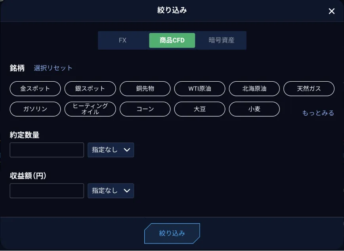The height and width of the screenshot is (251, 344).
Task: Select the 大豆 instrument chip
Action: tap(200, 109)
